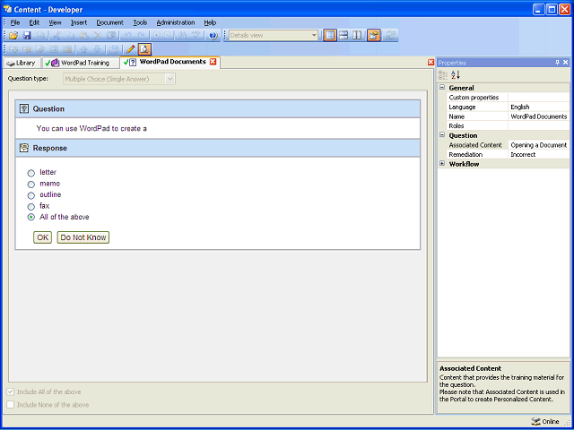574x430 pixels.
Task: Open the View menu
Action: point(55,22)
